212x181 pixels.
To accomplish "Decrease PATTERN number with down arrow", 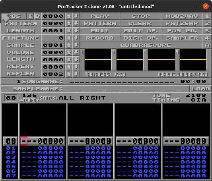I will point(76,23).
